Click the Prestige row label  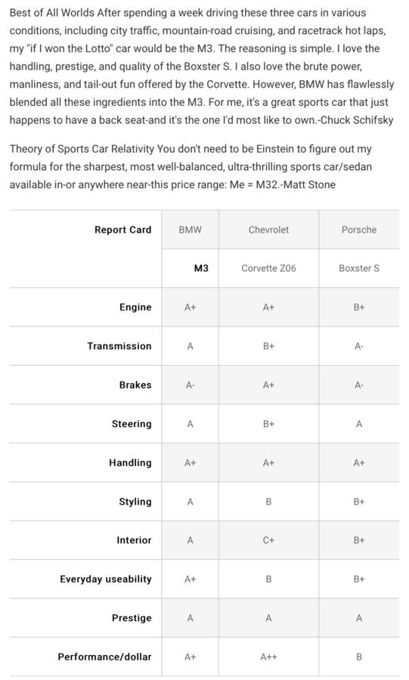coord(132,618)
